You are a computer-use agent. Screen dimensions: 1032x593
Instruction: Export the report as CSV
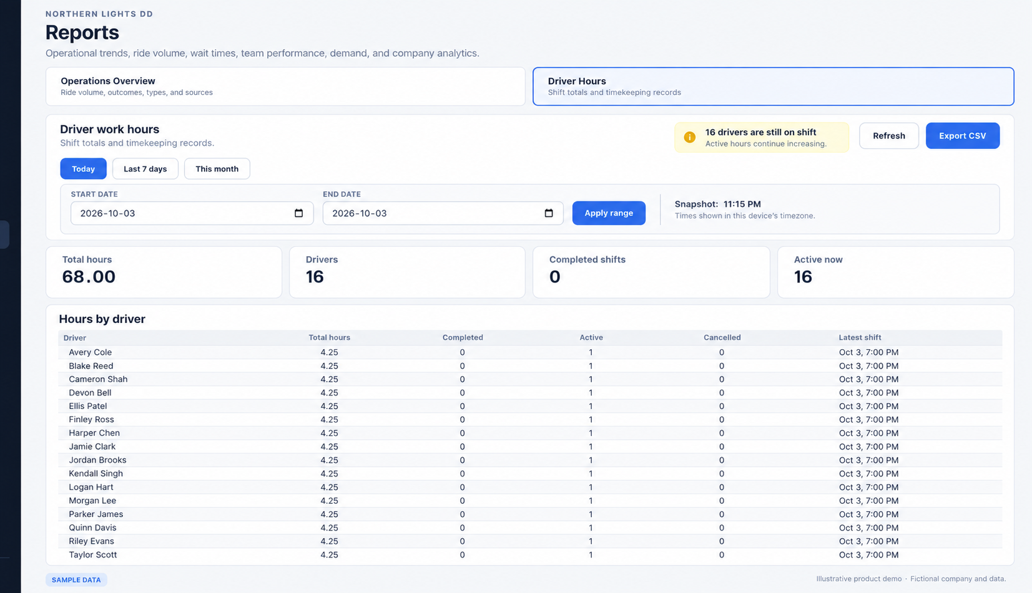pyautogui.click(x=962, y=136)
